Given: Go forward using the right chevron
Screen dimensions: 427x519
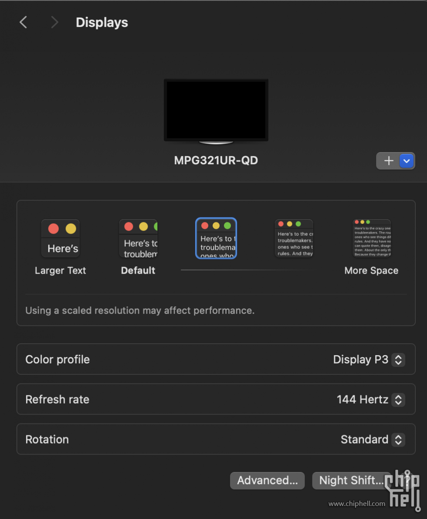Looking at the screenshot, I should 54,23.
